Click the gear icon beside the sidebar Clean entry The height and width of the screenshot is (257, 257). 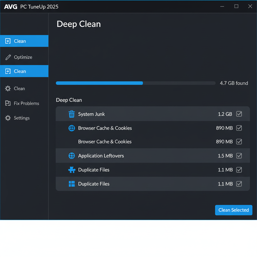pos(8,89)
